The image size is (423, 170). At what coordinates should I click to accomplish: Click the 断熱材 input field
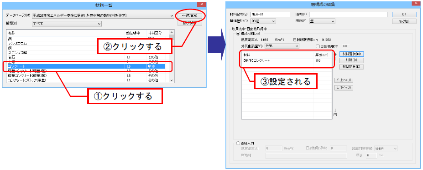(x=306, y=155)
